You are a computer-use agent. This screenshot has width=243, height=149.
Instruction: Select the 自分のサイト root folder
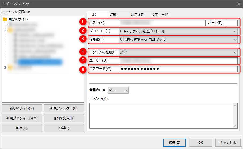coord(18,19)
